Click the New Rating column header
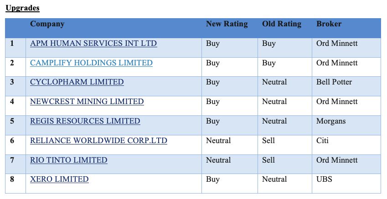Viewport: 387px width, 199px height. 227,24
